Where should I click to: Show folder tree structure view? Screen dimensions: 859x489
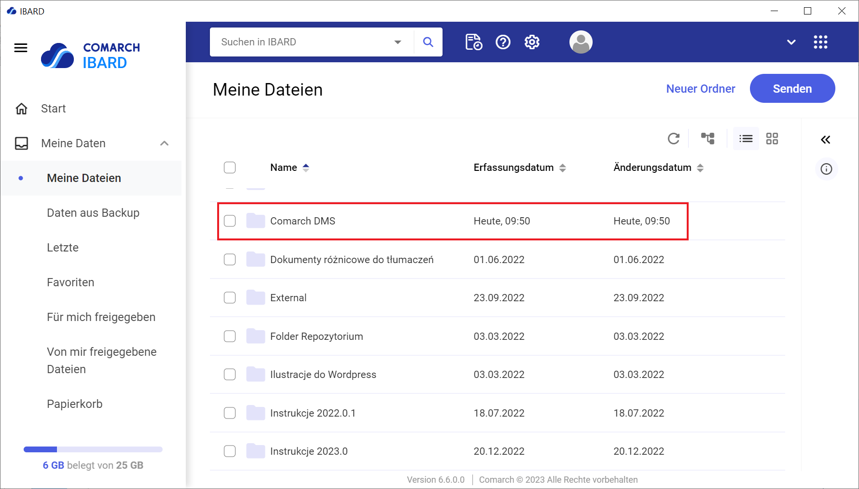(707, 139)
